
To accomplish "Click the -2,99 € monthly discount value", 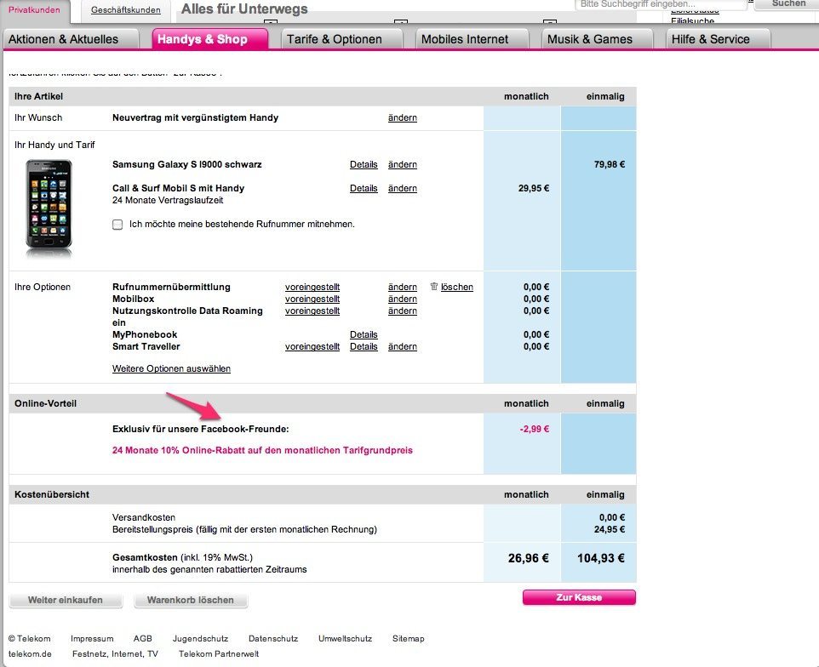I will (x=535, y=429).
